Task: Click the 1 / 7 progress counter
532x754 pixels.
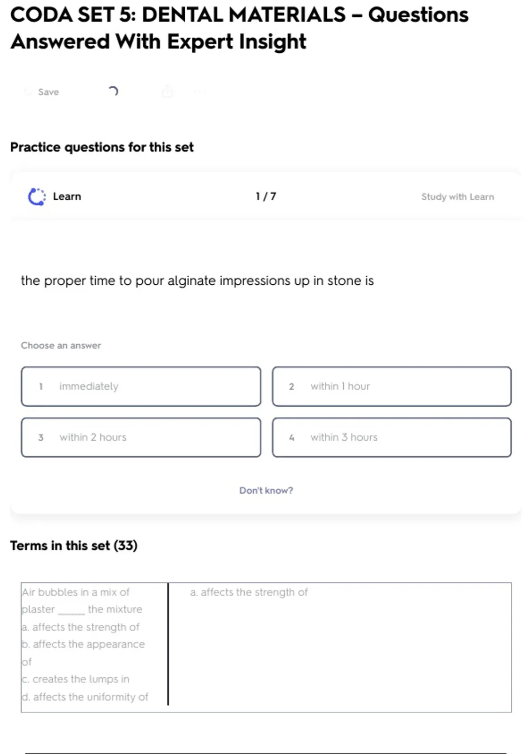Action: click(x=266, y=196)
